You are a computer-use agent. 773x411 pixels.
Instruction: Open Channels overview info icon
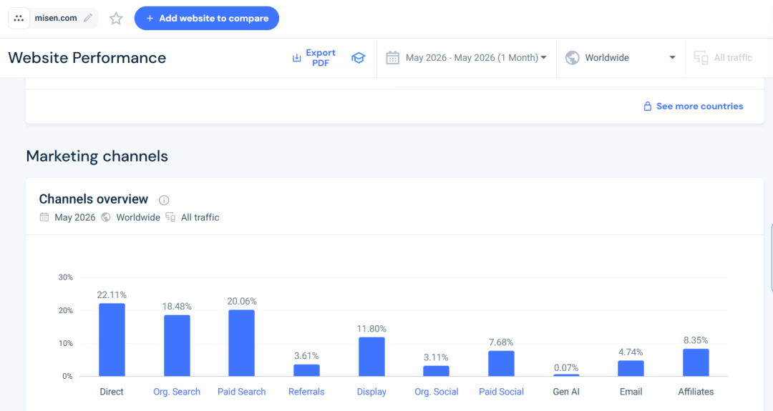[x=164, y=200]
